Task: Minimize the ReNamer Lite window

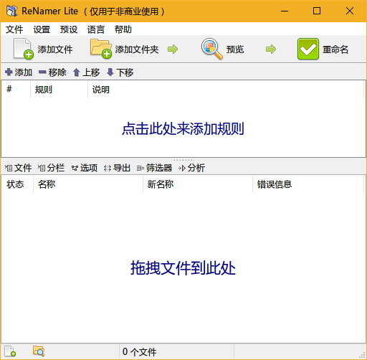Action: coord(285,11)
